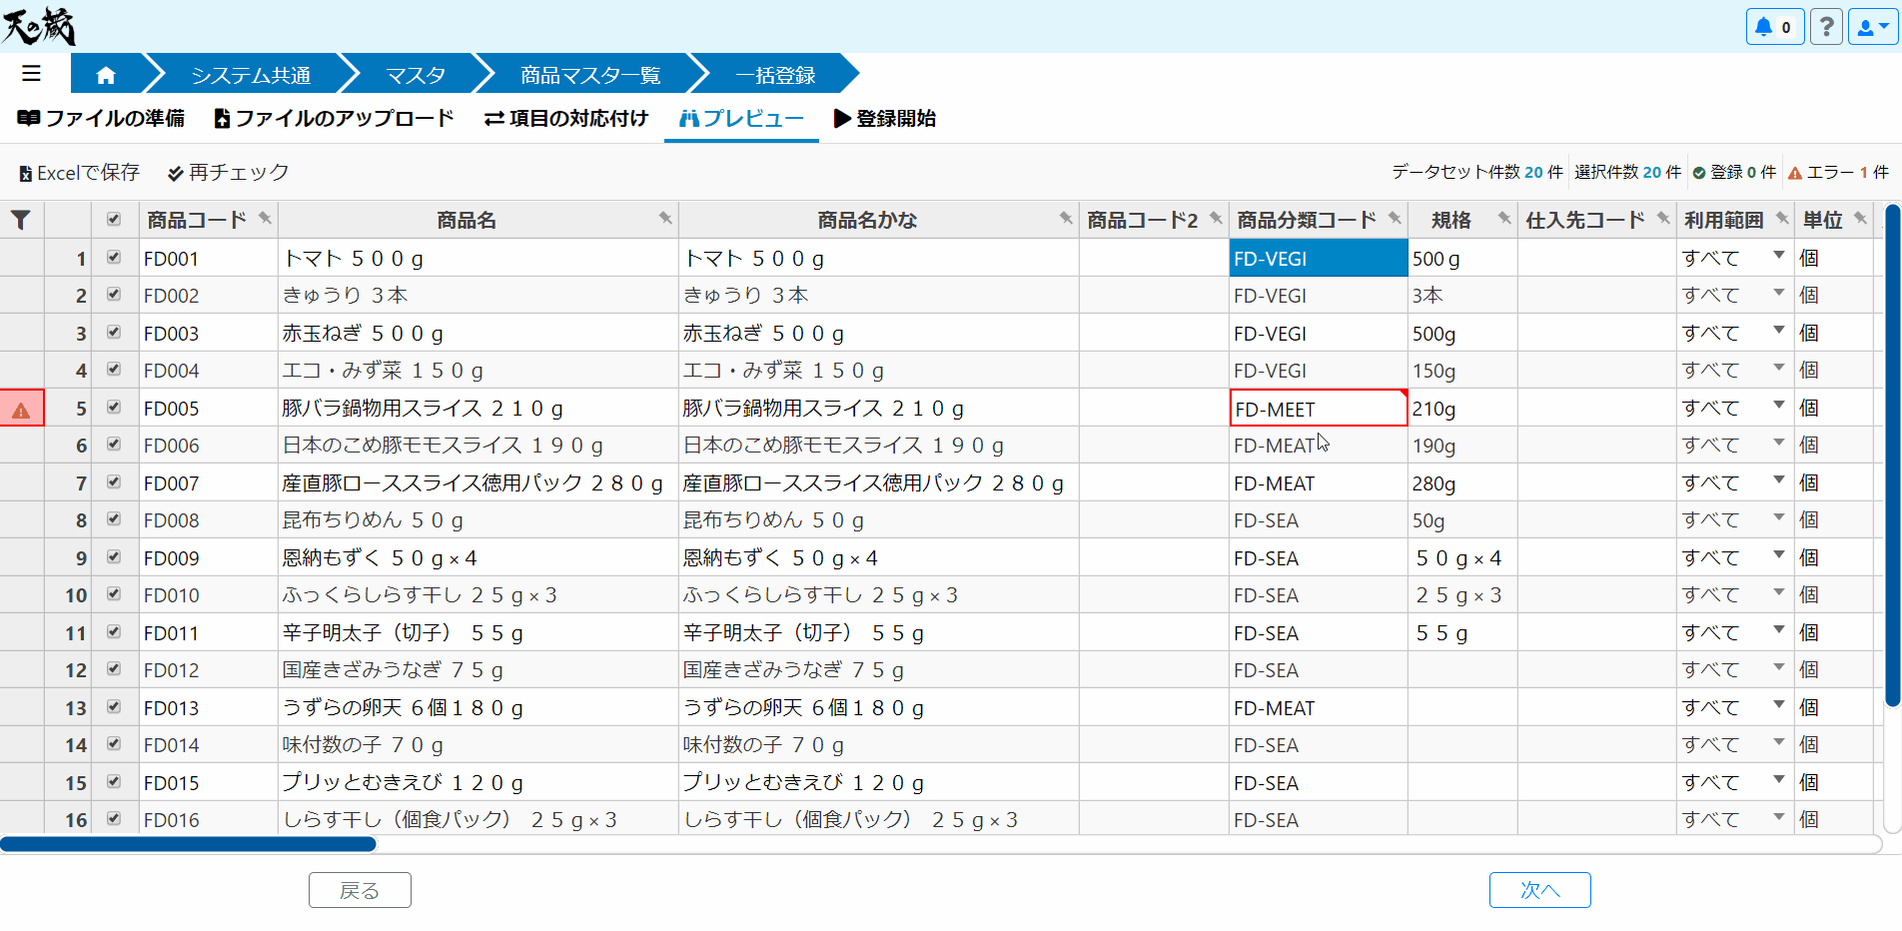Open 利用範囲 dropdown for row 13
1902x931 pixels.
point(1779,705)
